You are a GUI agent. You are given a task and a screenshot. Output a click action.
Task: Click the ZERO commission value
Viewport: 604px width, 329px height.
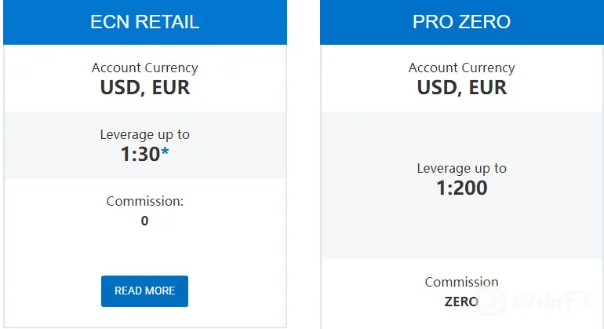(461, 301)
